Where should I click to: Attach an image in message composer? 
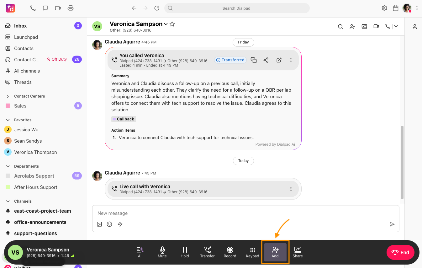pos(99,224)
